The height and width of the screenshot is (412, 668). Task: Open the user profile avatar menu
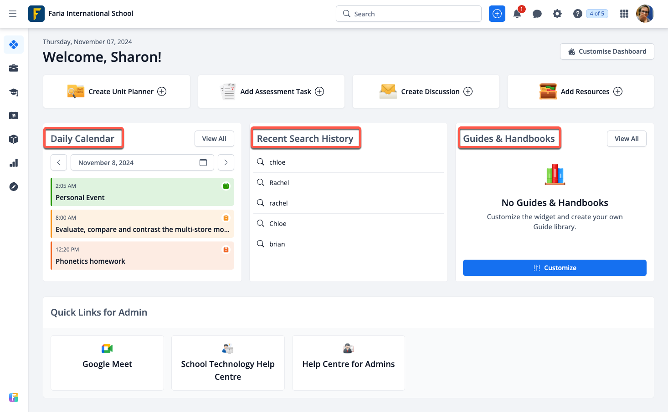(645, 14)
